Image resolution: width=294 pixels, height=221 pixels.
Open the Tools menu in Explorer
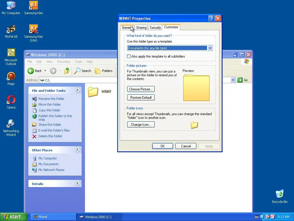78,62
